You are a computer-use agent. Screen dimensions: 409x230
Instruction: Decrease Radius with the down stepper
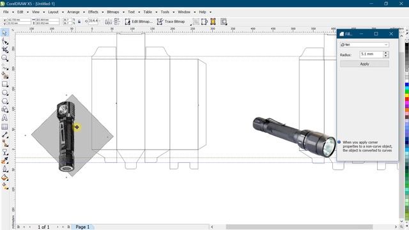(386, 56)
